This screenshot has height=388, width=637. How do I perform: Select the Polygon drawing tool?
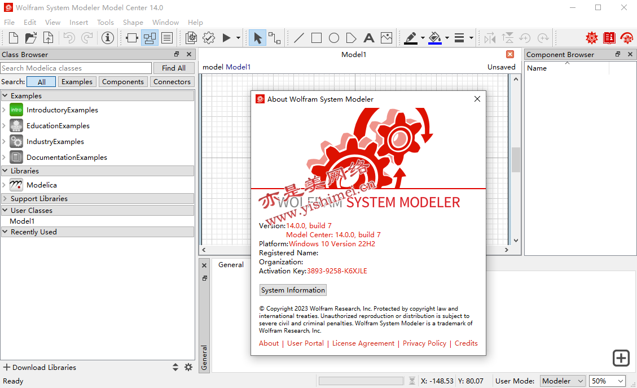point(352,38)
